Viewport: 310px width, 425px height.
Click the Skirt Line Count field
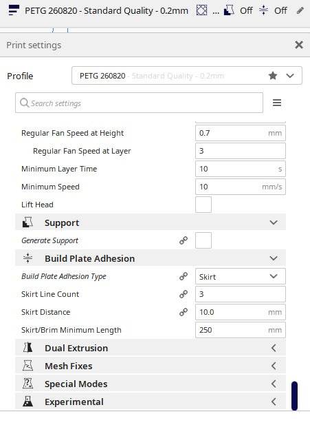[240, 294]
